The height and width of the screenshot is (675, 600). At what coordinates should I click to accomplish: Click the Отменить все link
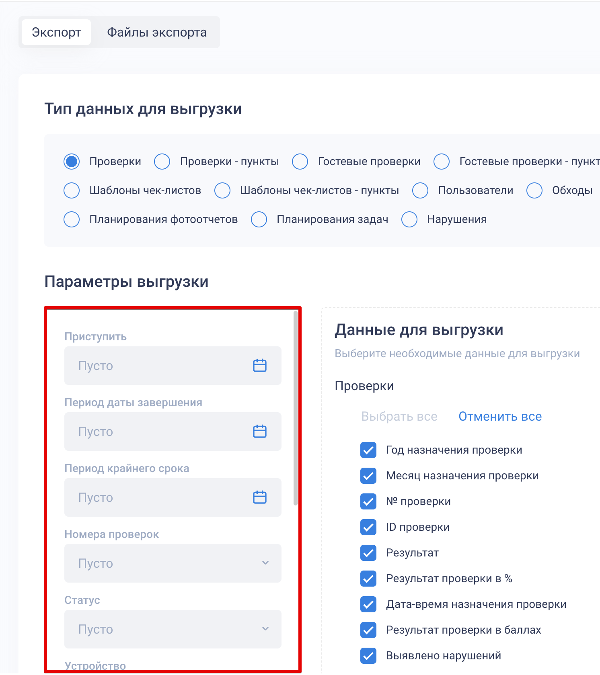point(500,416)
